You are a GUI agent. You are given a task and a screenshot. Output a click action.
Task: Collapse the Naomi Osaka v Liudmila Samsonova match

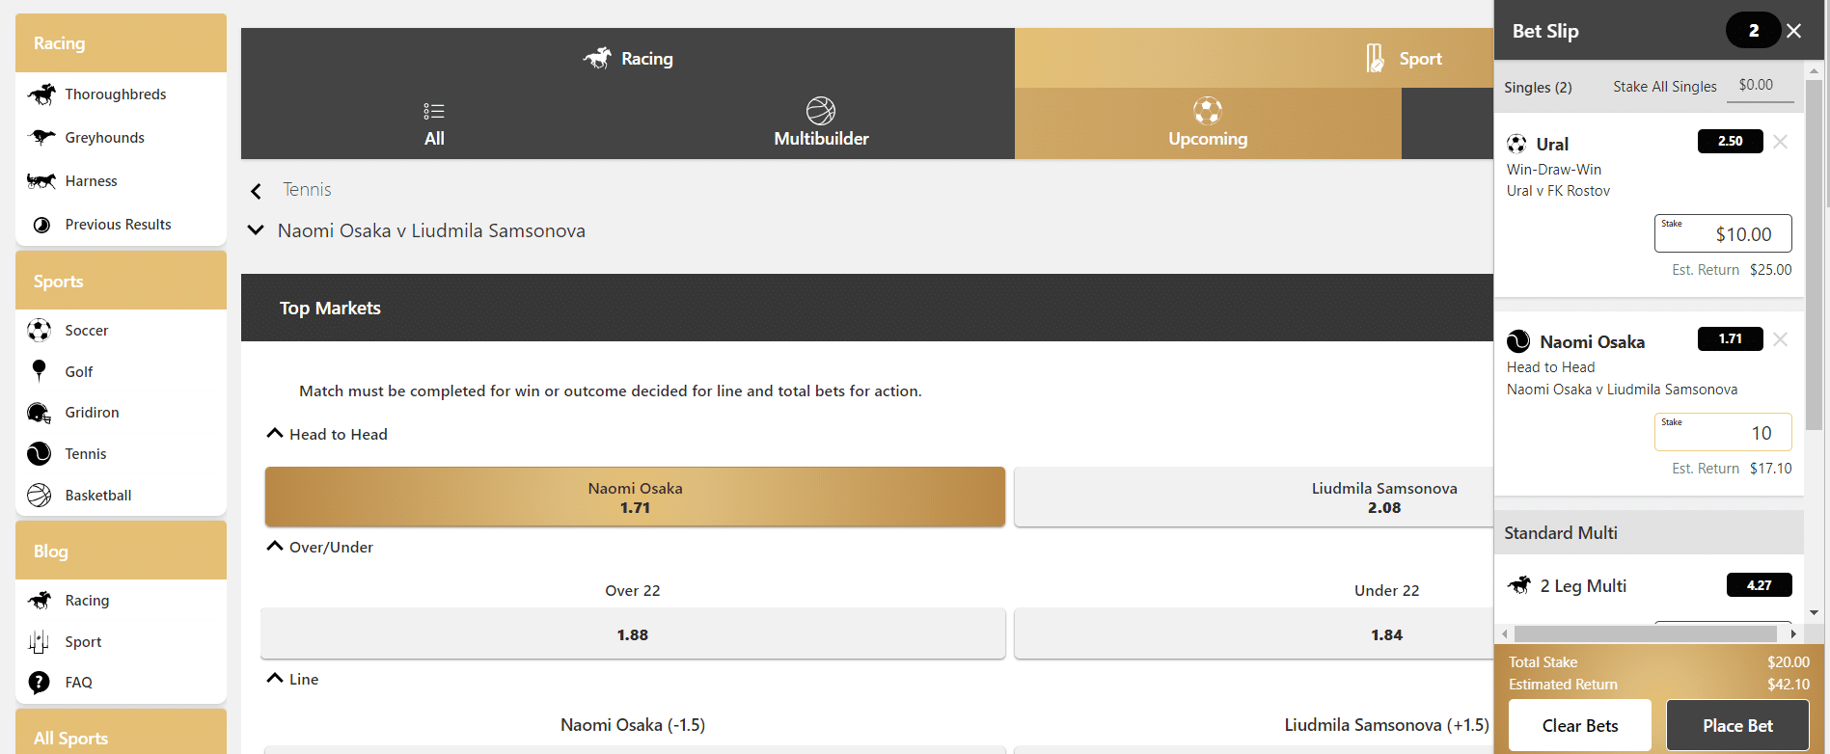(x=256, y=230)
